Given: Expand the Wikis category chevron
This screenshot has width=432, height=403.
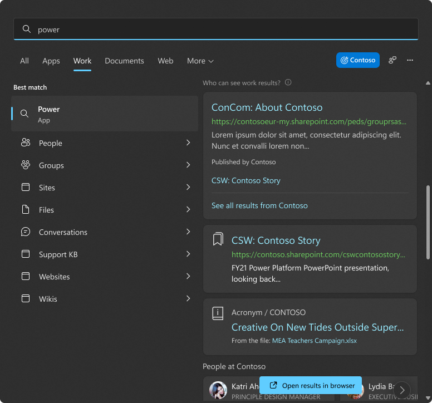Looking at the screenshot, I should 188,298.
